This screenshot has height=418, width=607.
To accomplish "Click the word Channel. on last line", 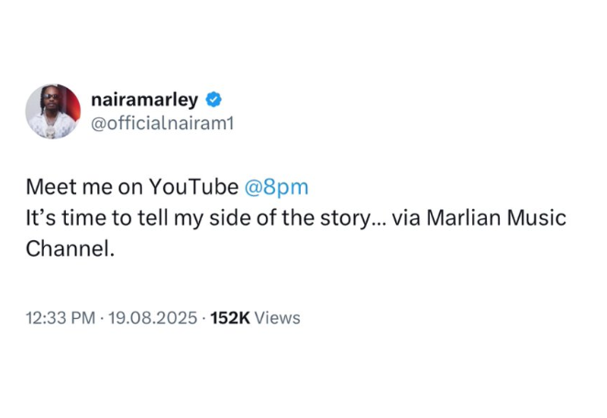I will click(70, 249).
